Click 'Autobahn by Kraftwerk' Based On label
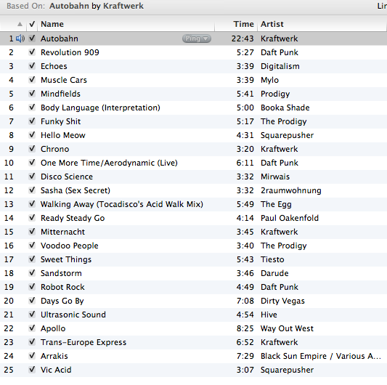The height and width of the screenshot is (385, 387). coord(97,6)
